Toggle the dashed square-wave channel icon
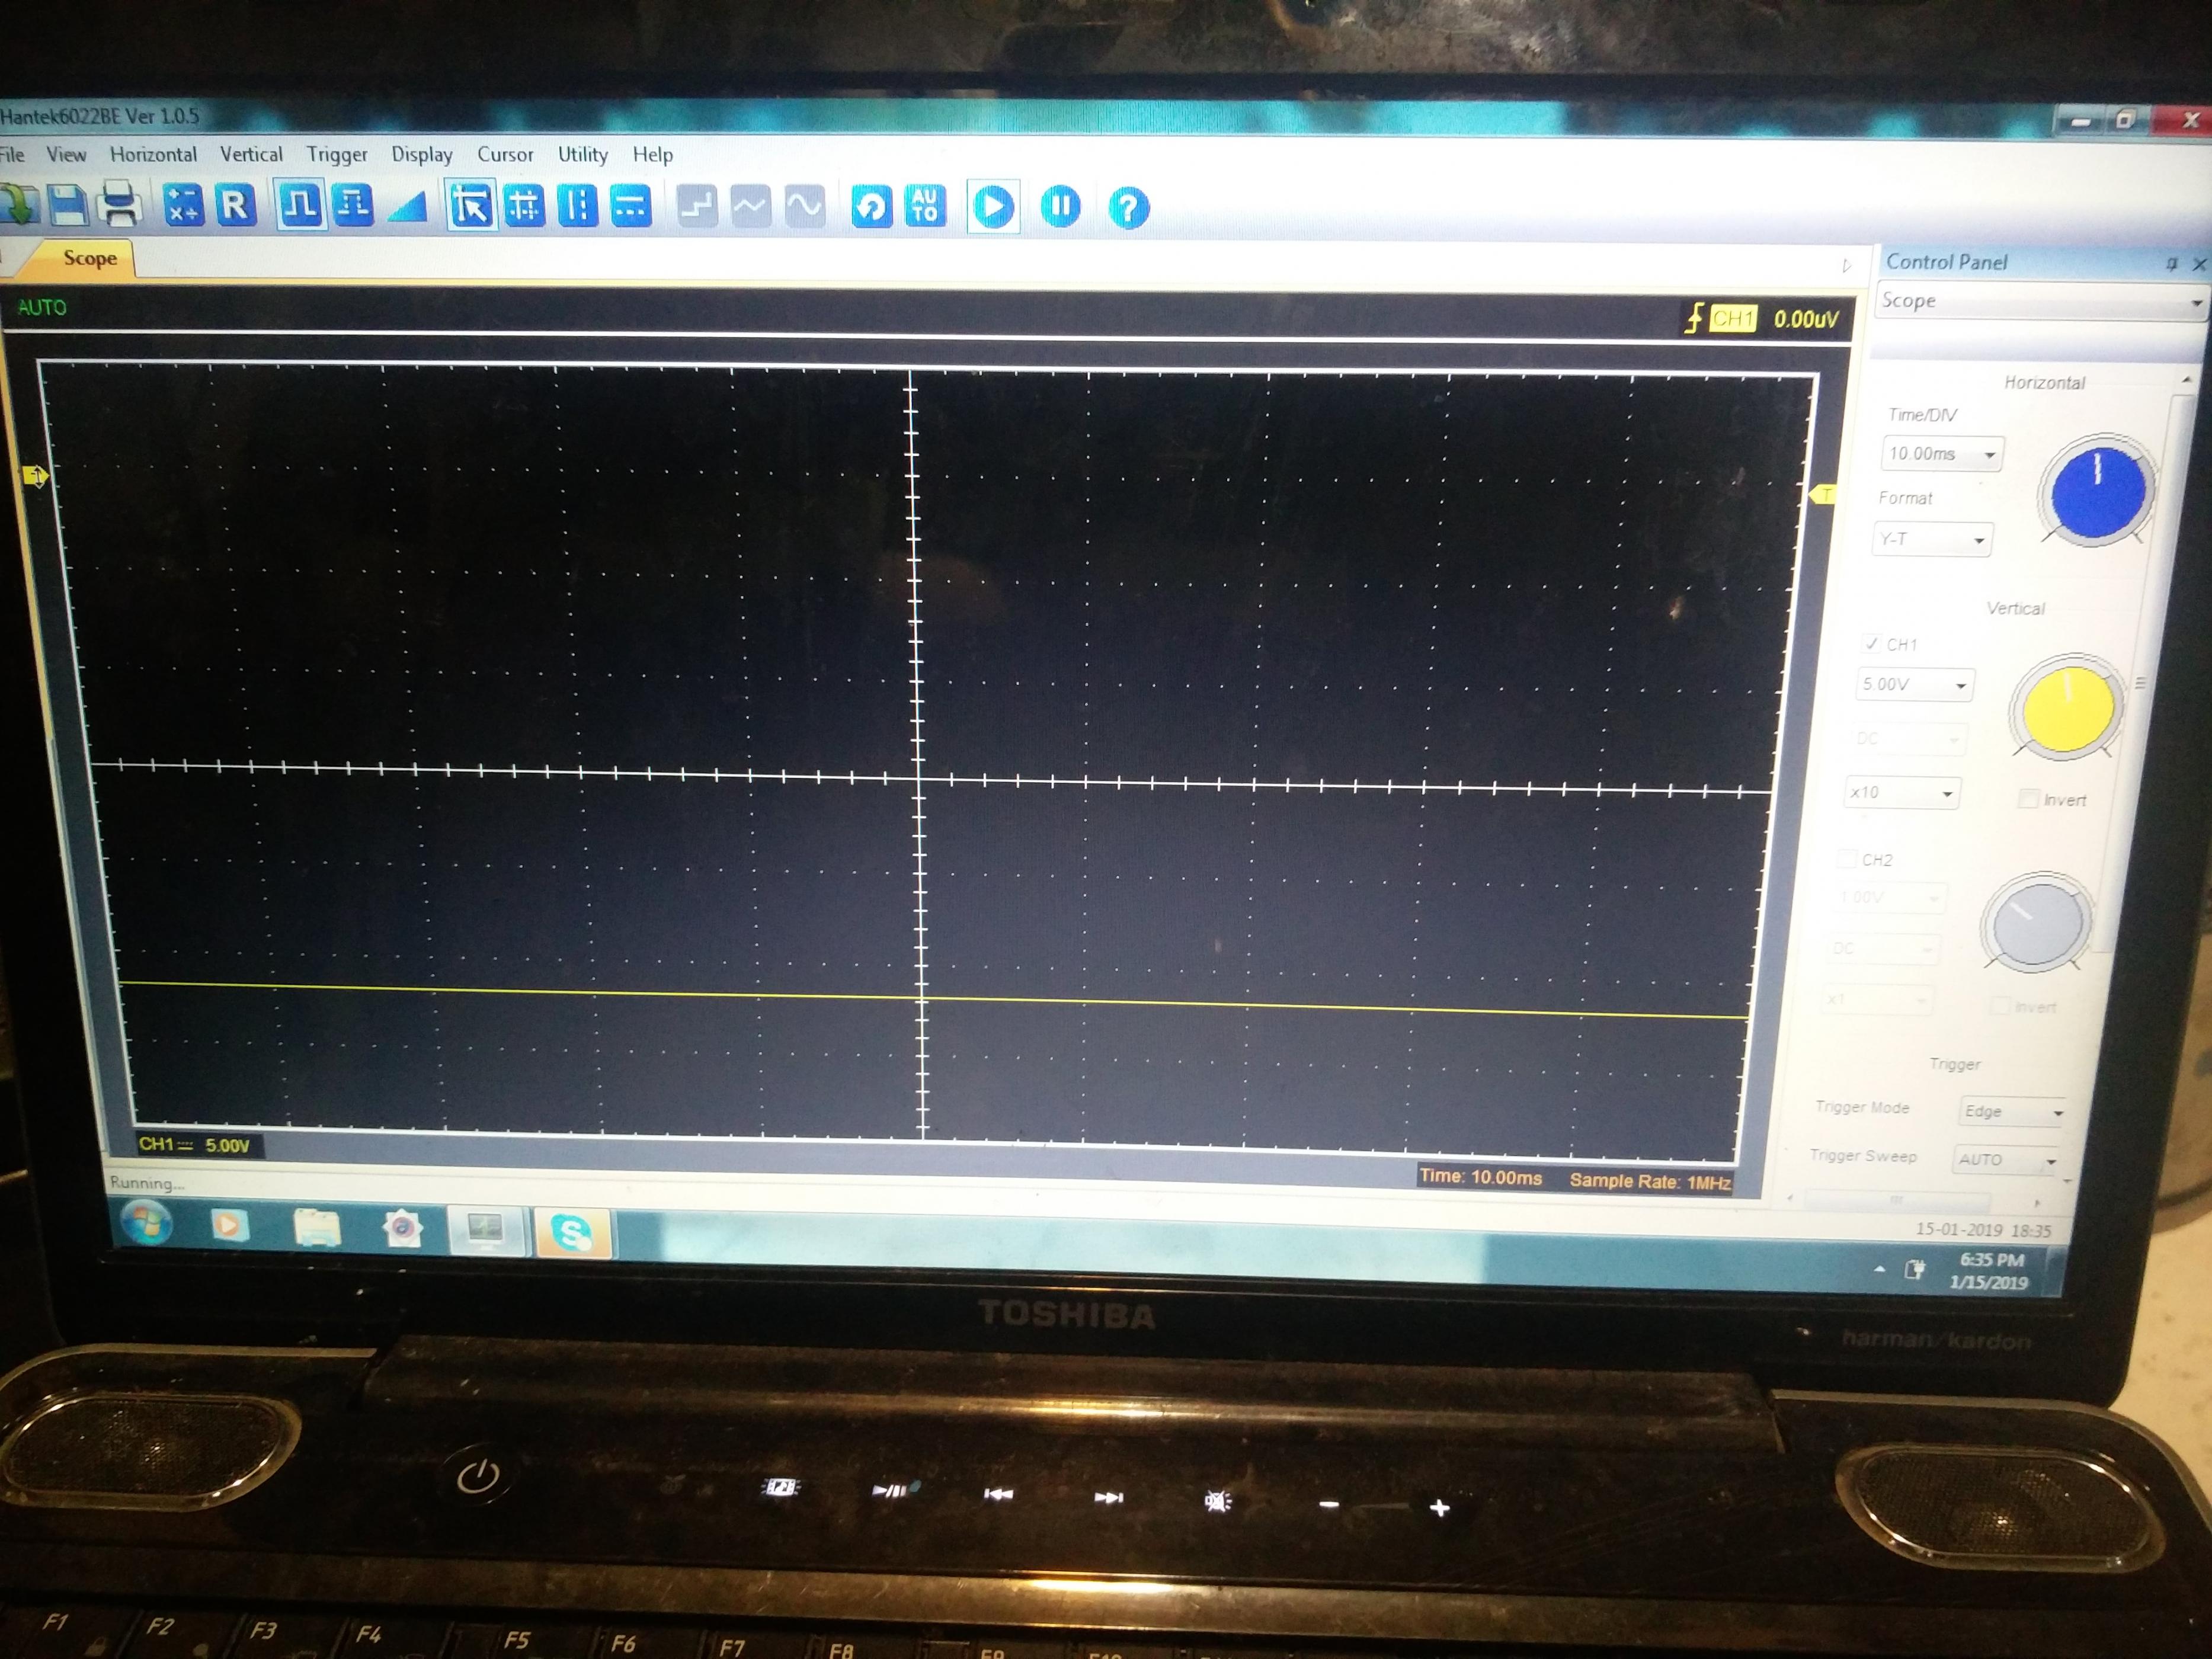The width and height of the screenshot is (2212, 1659). [353, 205]
